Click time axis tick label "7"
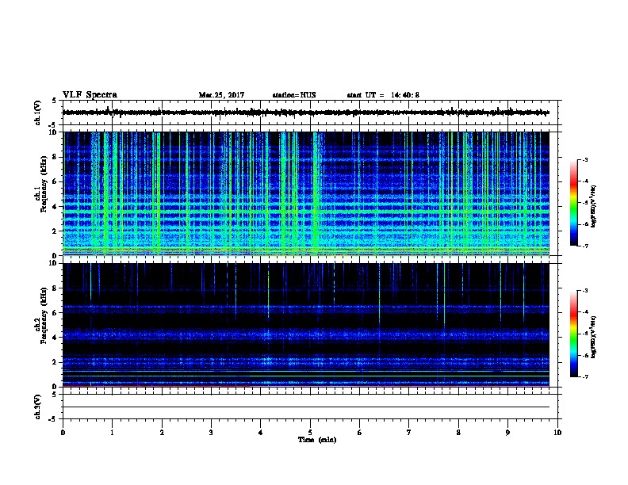The image size is (628, 485). (409, 433)
